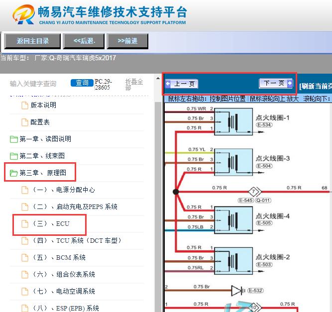This screenshot has height=312, width=332.
Task: Click 点火线圈-4 coil symbol
Action: (x=233, y=220)
